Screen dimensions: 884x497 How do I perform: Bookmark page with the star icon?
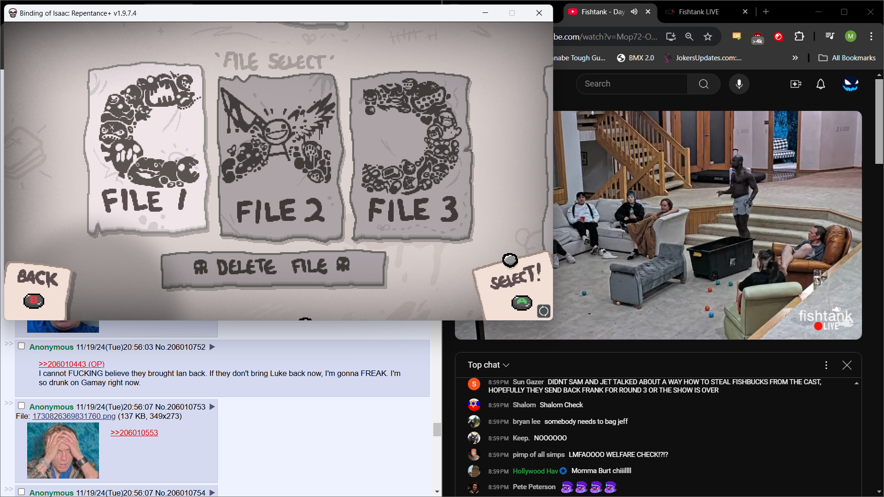point(708,37)
